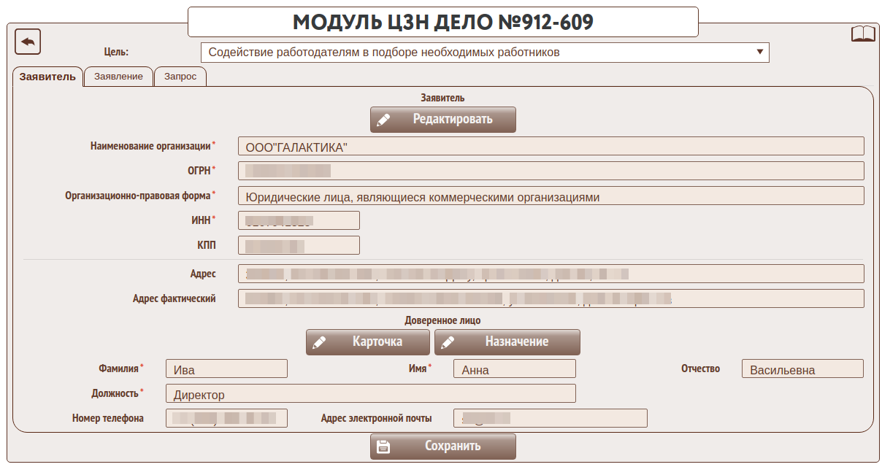Expand the Цель dropdown list
Screen dimensions: 882x467
(x=759, y=52)
